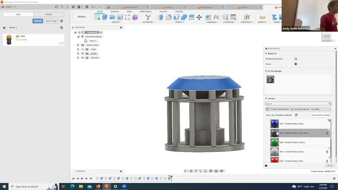338x190 pixels.
Task: Click the New Component icon
Action: 208,17
